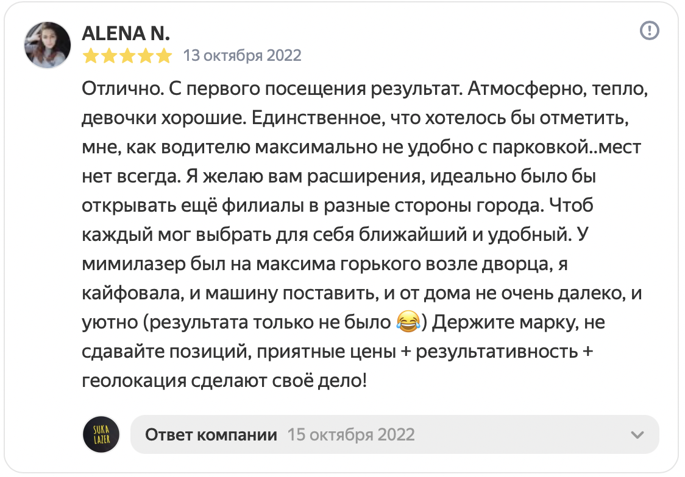Click ALENA N.'s profile avatar photo
This screenshot has width=685, height=477.
pyautogui.click(x=47, y=45)
